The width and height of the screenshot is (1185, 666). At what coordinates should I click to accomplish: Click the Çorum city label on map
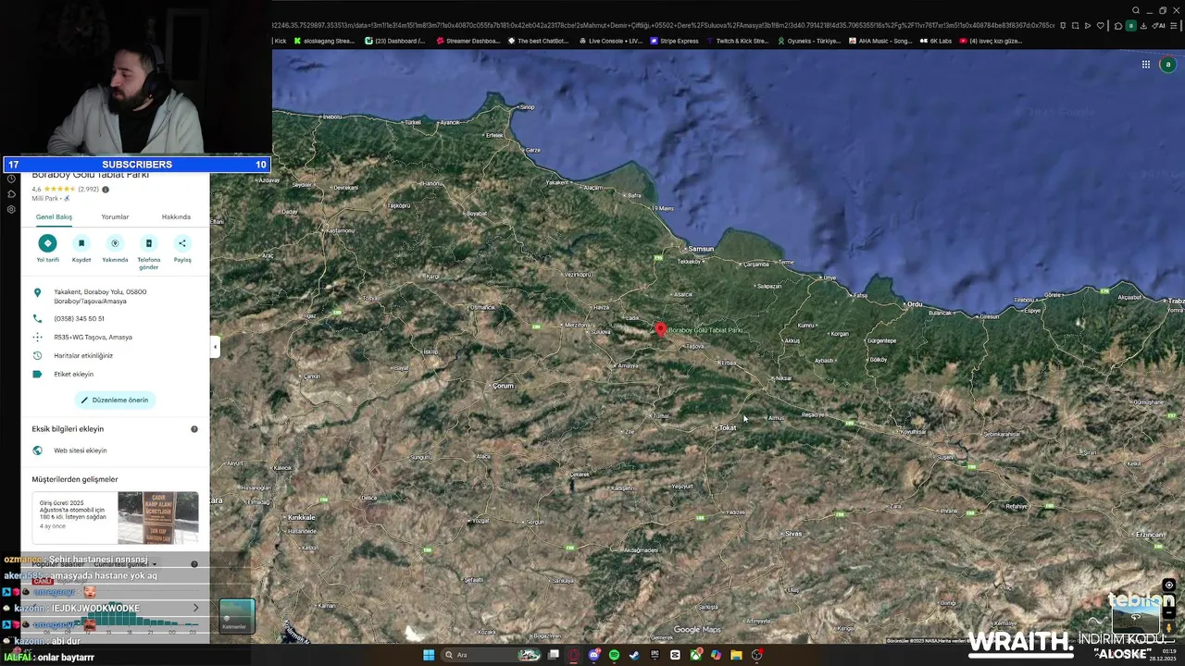503,386
